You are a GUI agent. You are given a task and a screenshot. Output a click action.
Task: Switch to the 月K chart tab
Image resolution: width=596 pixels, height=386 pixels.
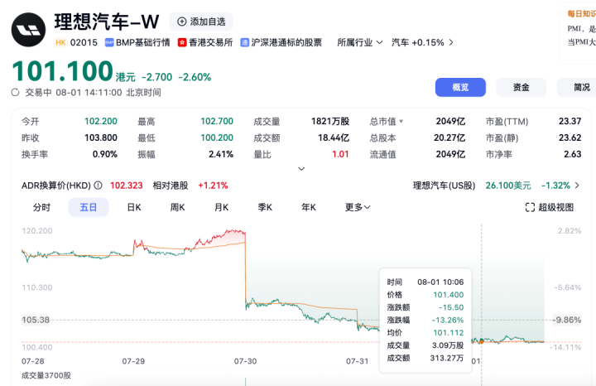[221, 207]
